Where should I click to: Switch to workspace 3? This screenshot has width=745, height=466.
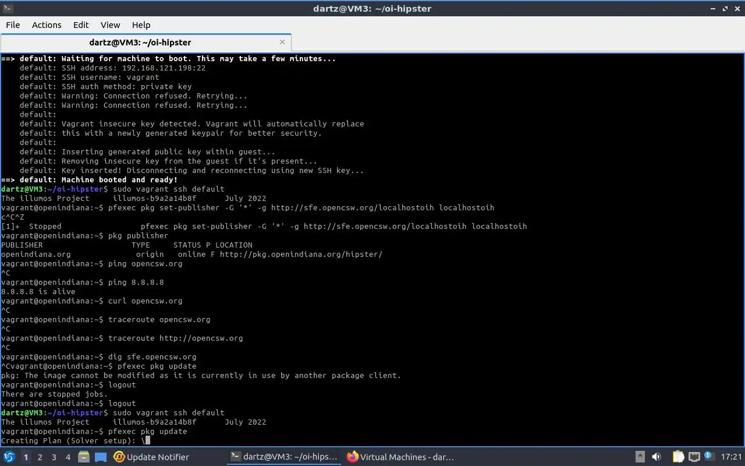point(54,457)
